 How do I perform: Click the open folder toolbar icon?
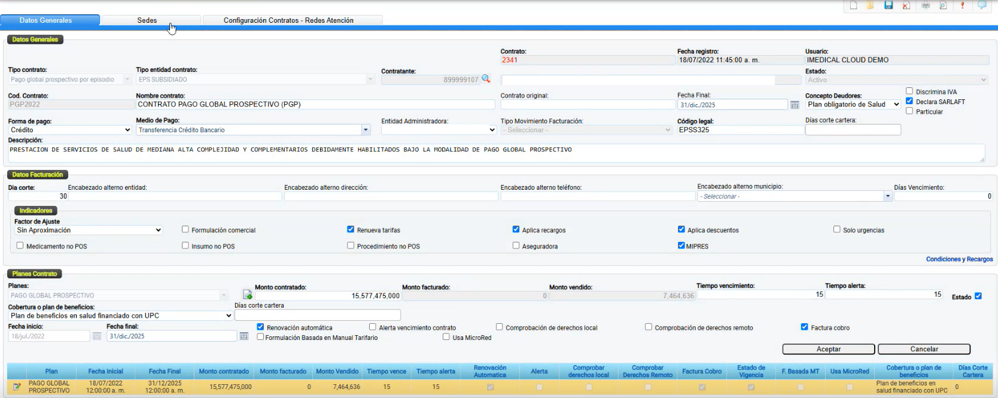871,5
